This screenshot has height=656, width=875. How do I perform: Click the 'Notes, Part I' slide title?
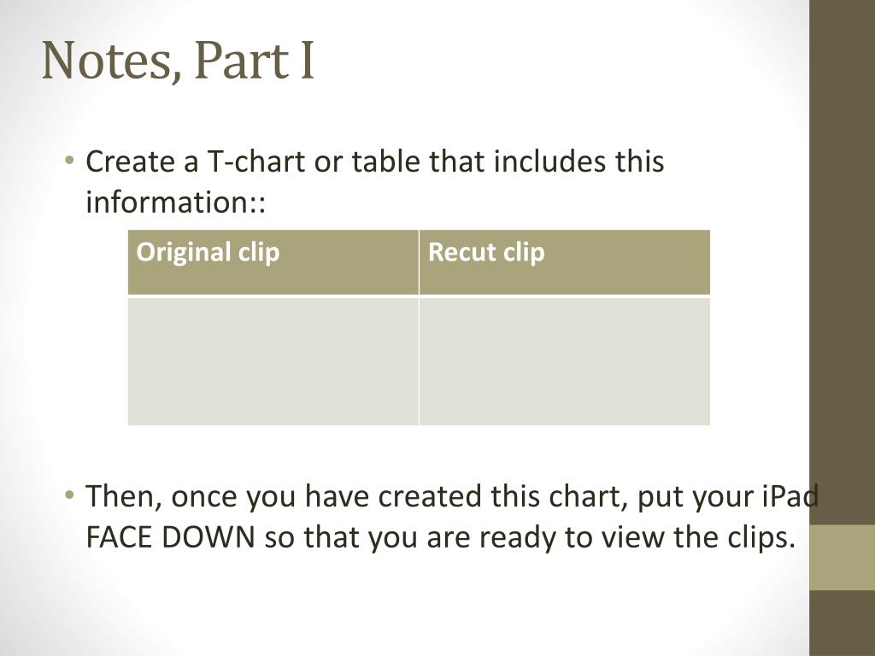(178, 61)
